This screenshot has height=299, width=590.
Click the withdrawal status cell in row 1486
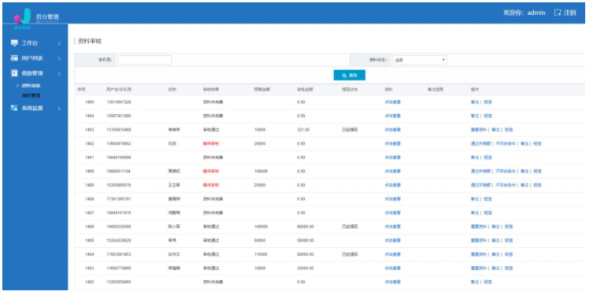pyautogui.click(x=350, y=227)
